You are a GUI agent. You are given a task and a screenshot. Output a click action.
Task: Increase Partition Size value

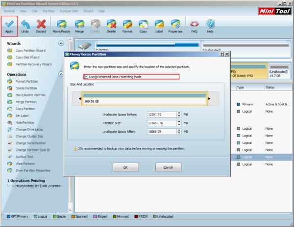click(x=179, y=122)
